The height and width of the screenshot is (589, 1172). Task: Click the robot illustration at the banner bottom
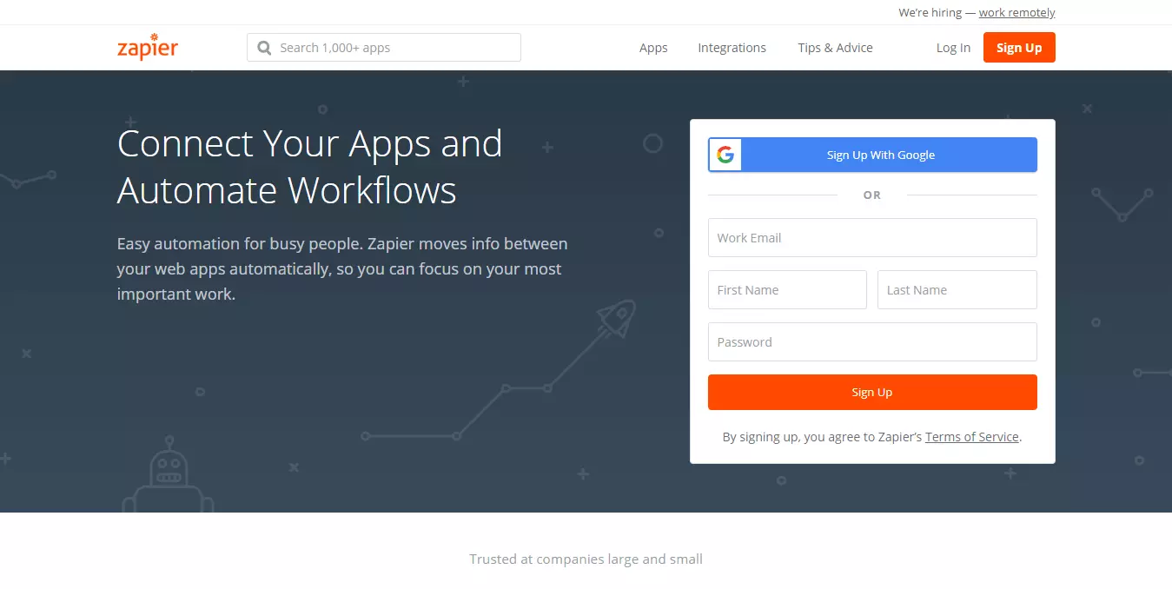(168, 480)
